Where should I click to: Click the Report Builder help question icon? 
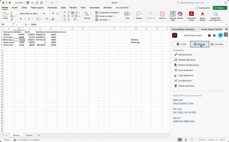(209, 35)
